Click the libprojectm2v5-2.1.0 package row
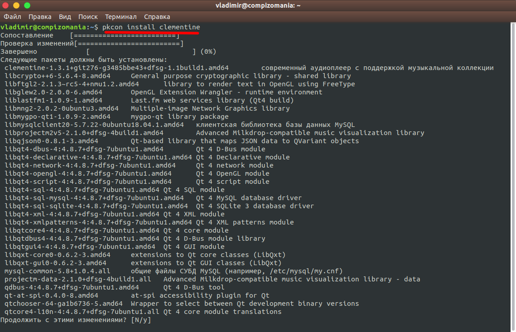516x332 pixels. tap(214, 132)
